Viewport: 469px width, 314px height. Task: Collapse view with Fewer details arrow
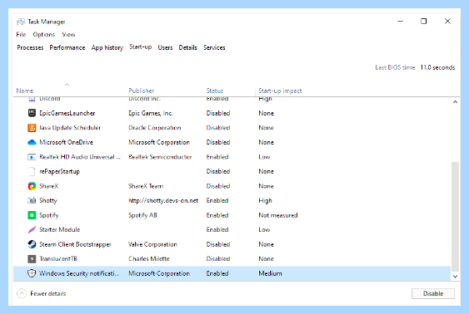pyautogui.click(x=22, y=294)
